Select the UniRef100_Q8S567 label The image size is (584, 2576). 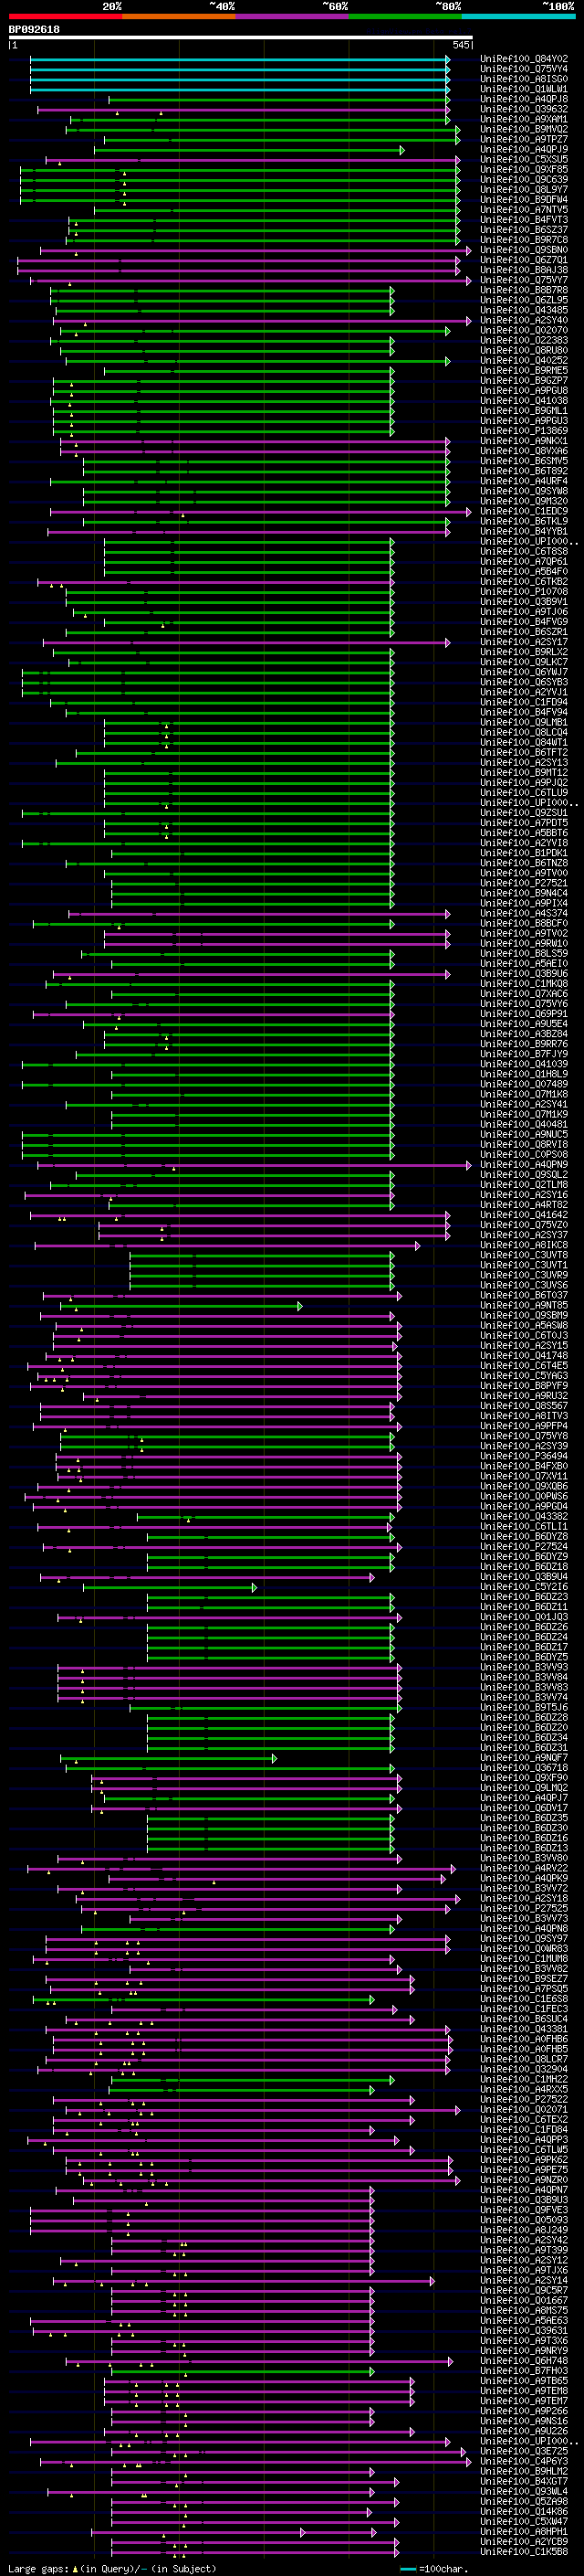(x=524, y=1406)
